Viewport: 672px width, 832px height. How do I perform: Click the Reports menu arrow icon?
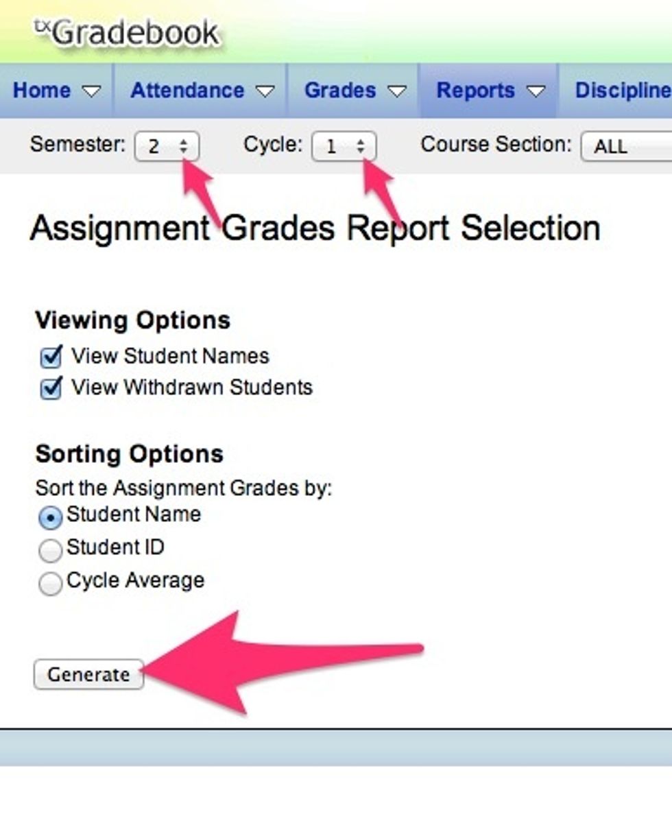click(x=536, y=91)
